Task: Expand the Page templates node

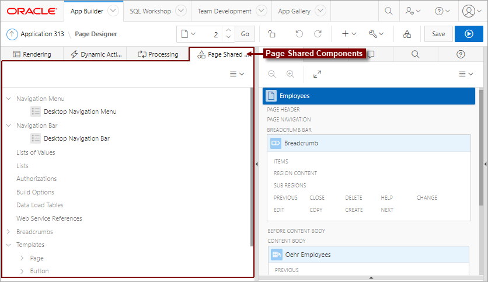Action: (22, 258)
